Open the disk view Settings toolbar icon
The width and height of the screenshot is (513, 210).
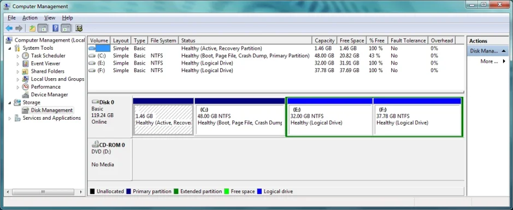[x=79, y=28]
